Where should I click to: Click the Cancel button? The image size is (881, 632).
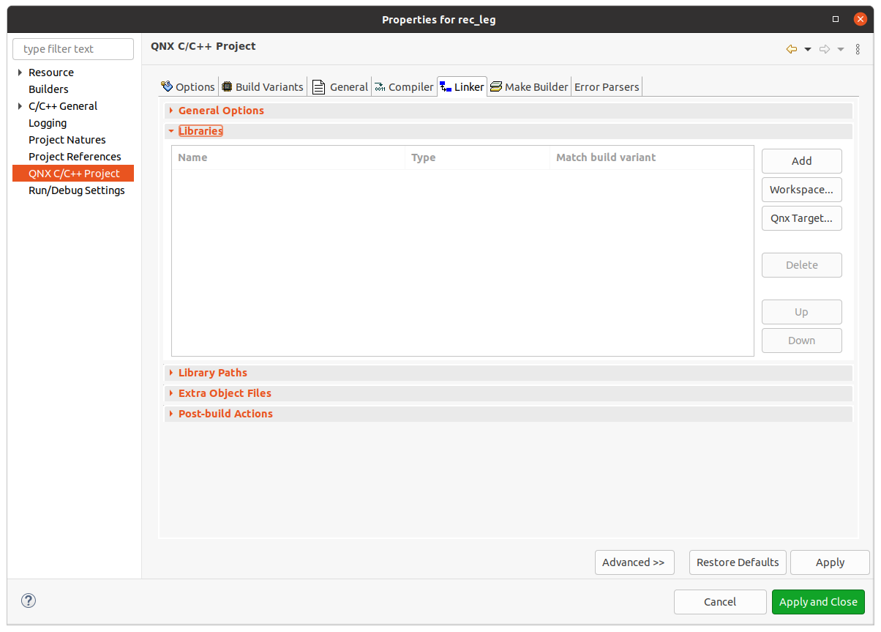pyautogui.click(x=720, y=602)
